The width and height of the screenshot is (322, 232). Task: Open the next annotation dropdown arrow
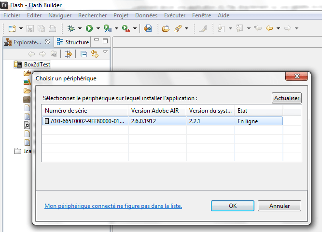click(230, 28)
